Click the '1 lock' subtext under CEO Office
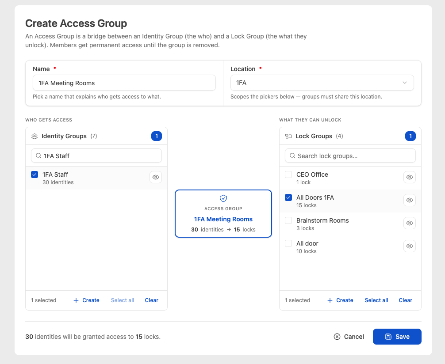Viewport: 445px width, 364px height. (x=303, y=182)
